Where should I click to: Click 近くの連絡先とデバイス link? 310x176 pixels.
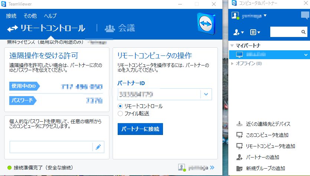(268, 124)
